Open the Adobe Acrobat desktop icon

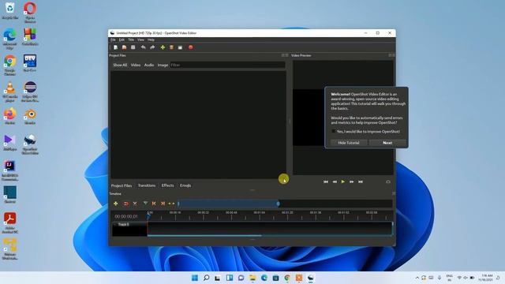(x=10, y=222)
